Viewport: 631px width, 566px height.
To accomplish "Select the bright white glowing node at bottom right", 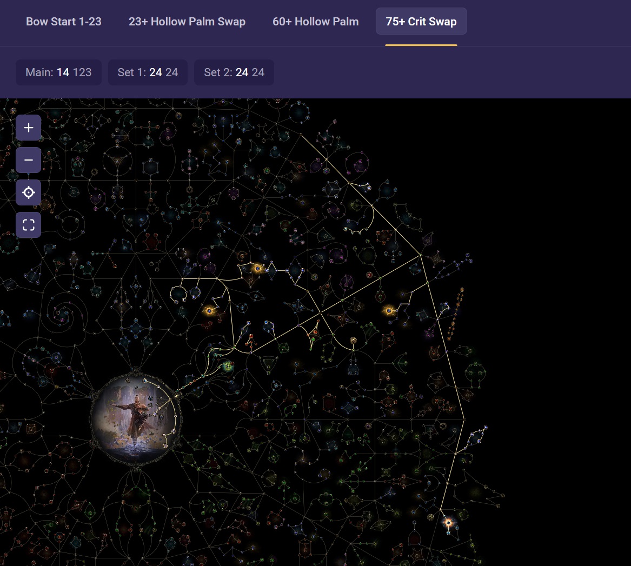I will [x=448, y=522].
